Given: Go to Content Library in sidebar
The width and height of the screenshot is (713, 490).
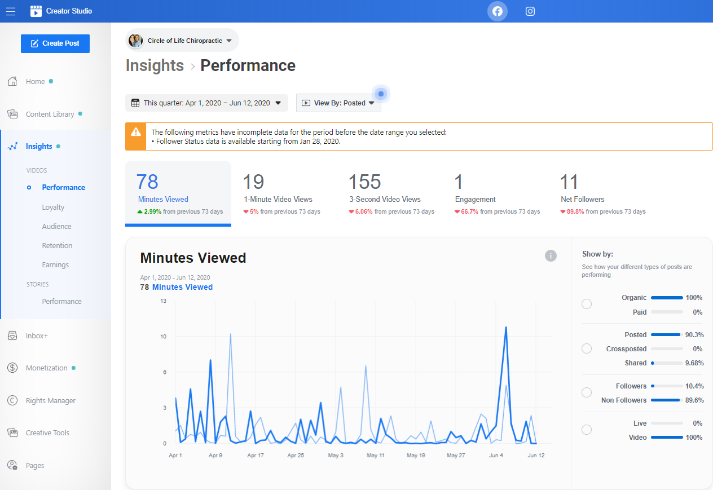Looking at the screenshot, I should point(50,114).
